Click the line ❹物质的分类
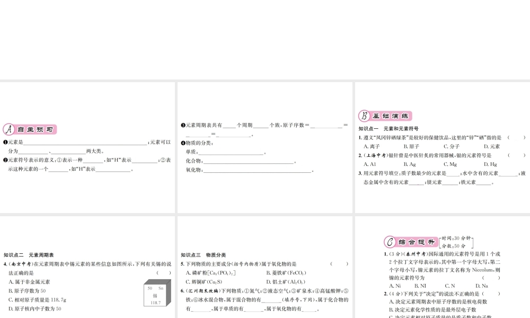 point(197,143)
